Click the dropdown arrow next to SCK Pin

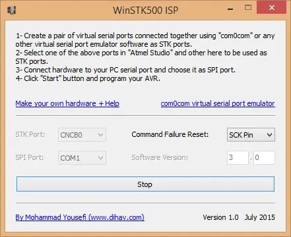point(270,135)
